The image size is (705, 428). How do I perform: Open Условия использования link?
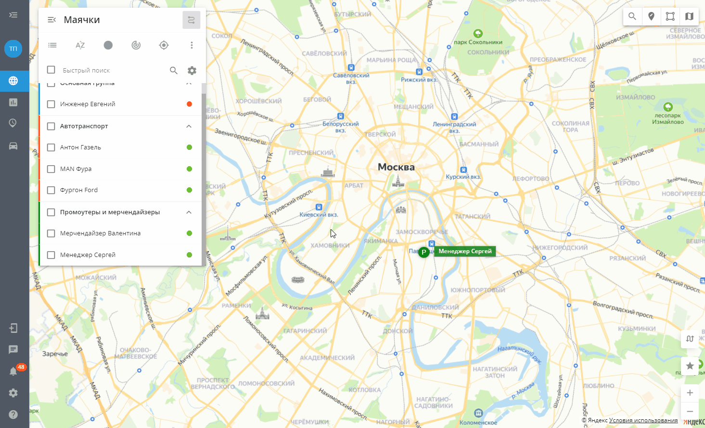[643, 420]
